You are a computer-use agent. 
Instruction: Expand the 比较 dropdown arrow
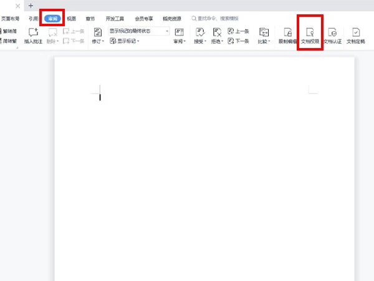pos(269,41)
